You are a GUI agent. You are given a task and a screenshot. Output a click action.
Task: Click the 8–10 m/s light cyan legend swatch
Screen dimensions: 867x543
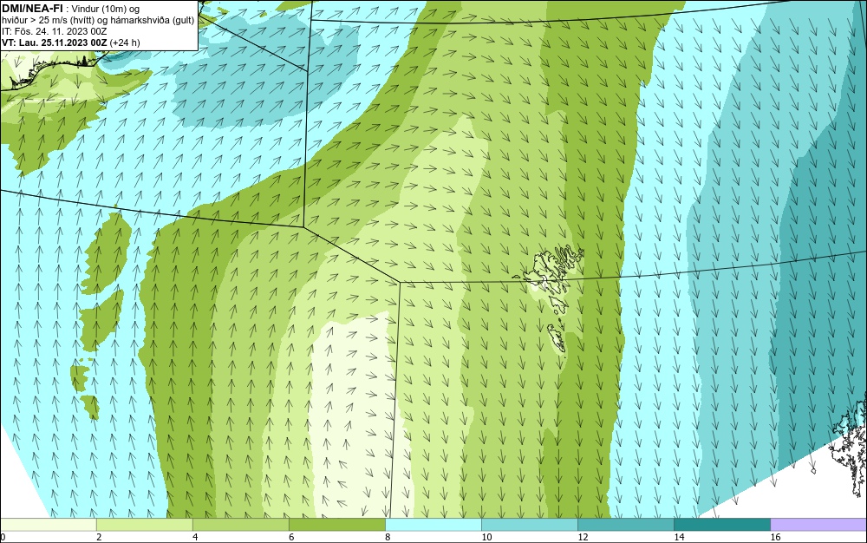tap(433, 524)
